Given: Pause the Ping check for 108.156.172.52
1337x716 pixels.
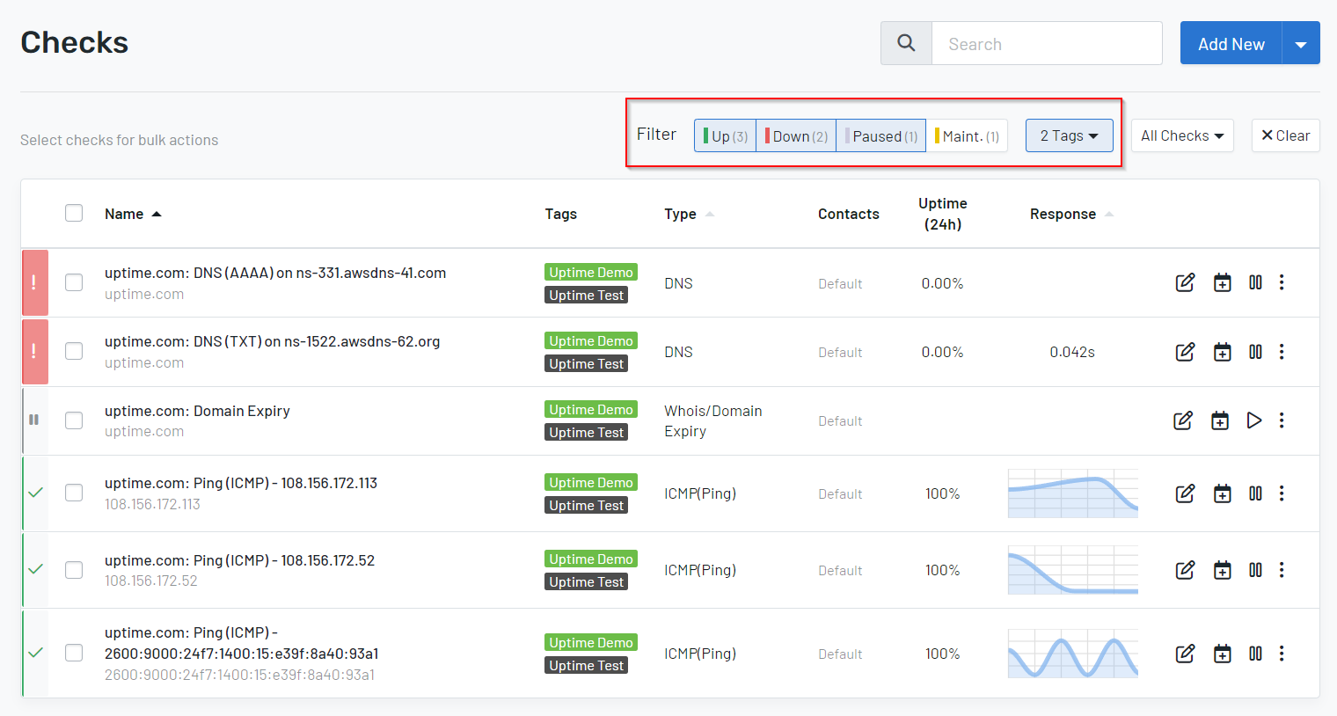Looking at the screenshot, I should (x=1255, y=570).
